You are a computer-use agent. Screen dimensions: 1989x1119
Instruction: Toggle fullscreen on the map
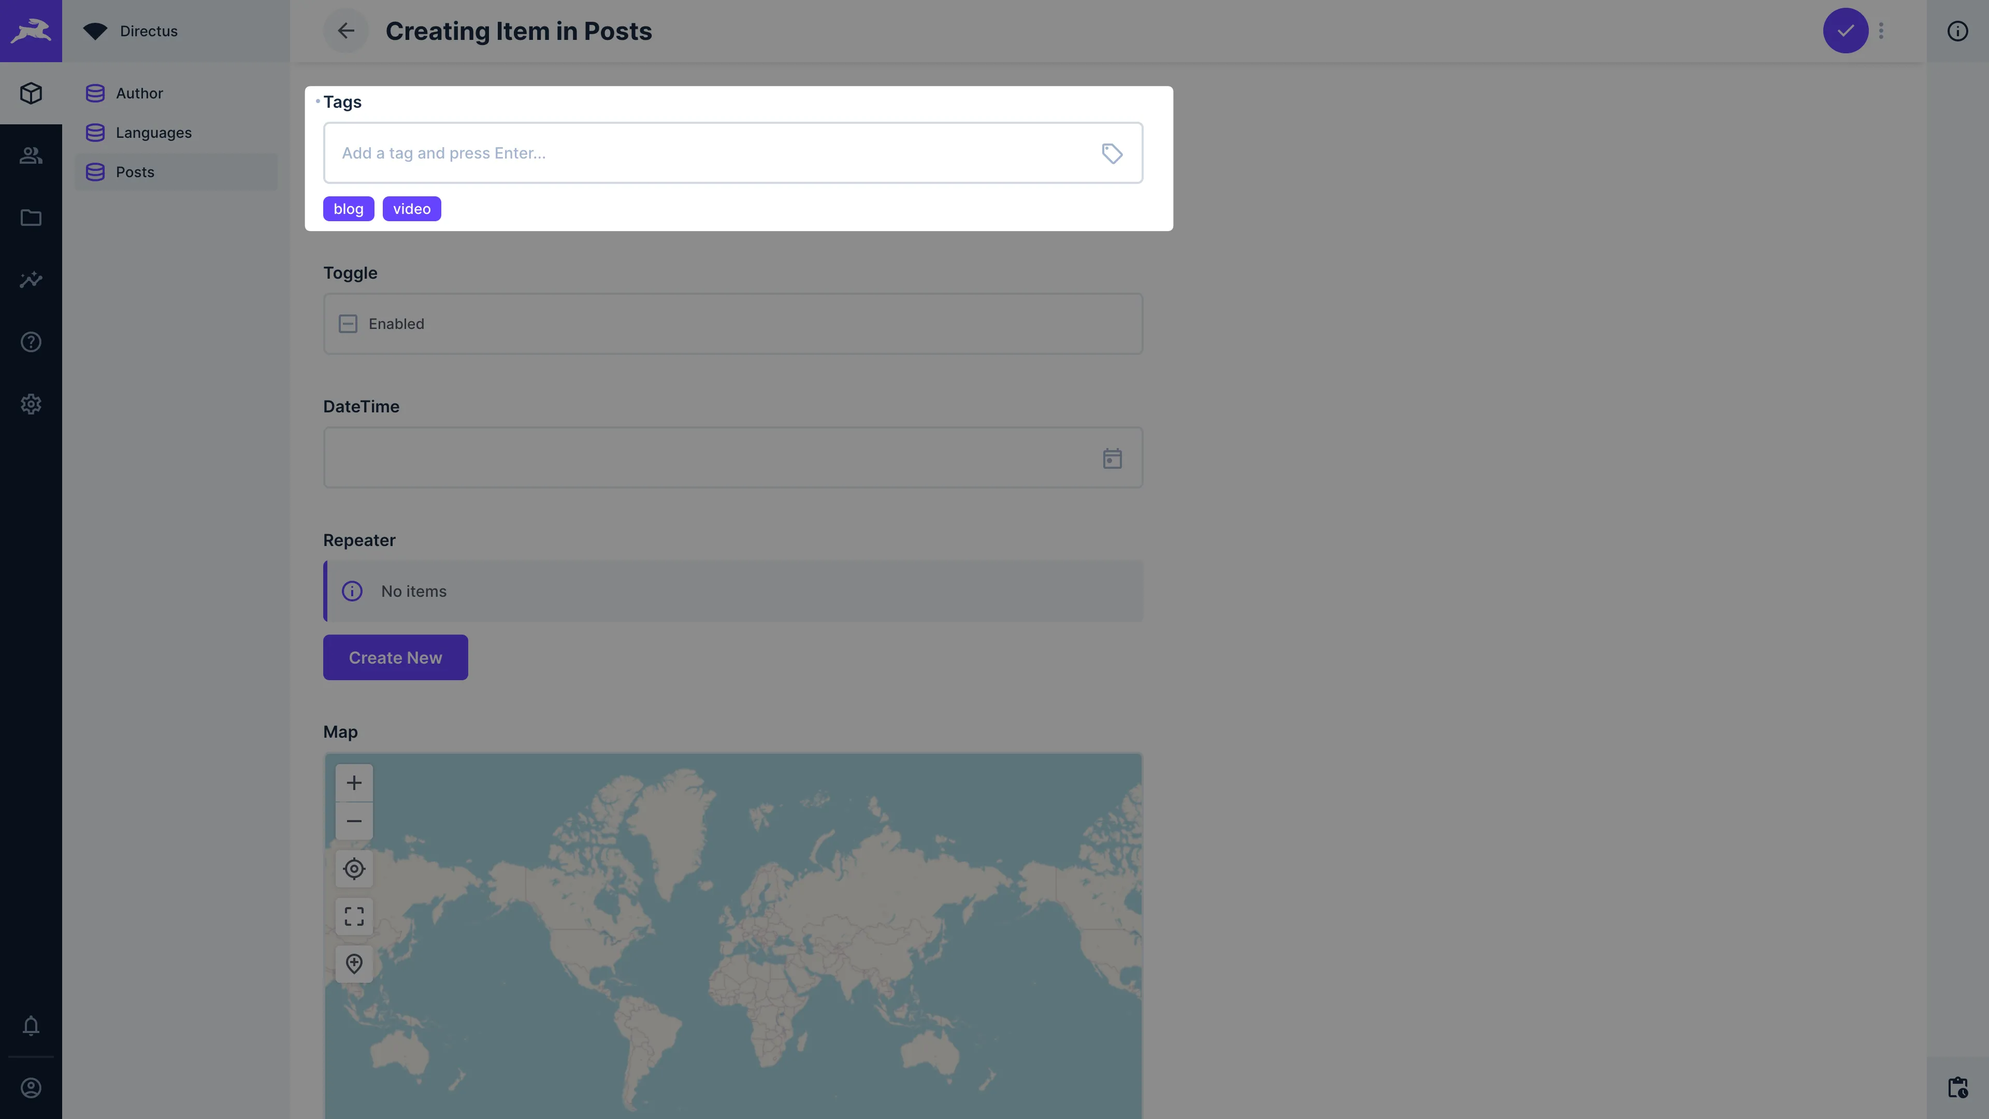(x=354, y=916)
